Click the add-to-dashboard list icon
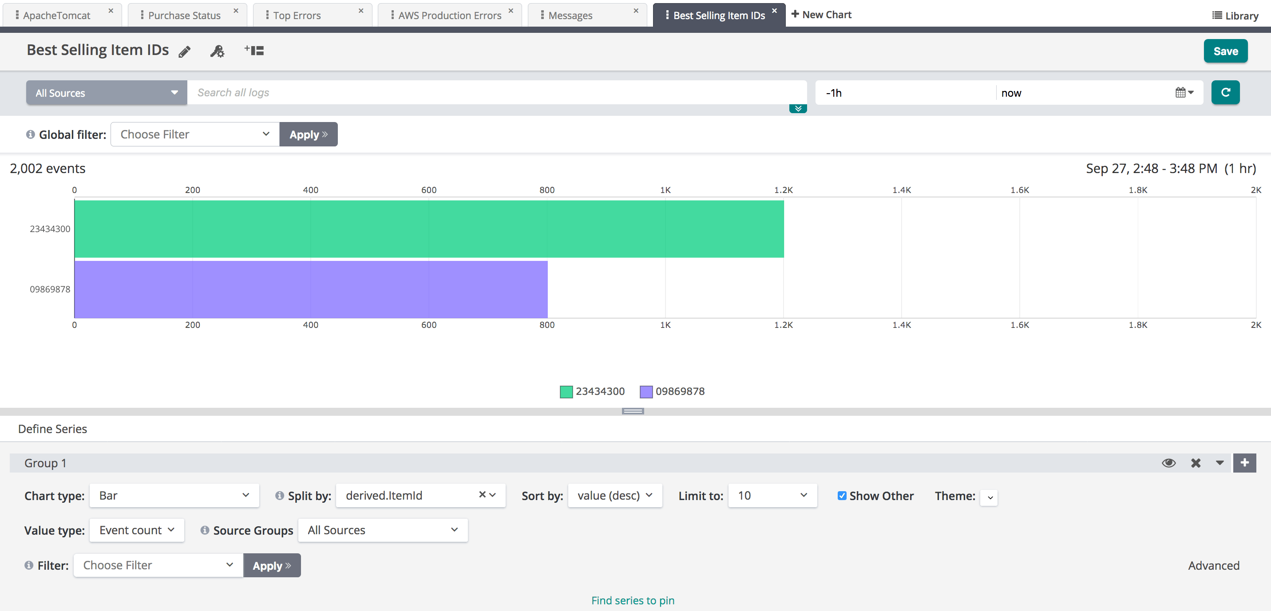The width and height of the screenshot is (1271, 611). tap(254, 50)
